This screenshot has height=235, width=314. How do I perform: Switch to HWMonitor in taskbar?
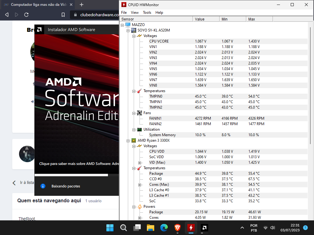click(191, 228)
